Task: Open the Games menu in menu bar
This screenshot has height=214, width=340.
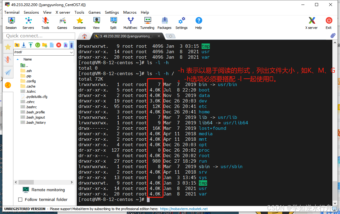Action: point(95,12)
